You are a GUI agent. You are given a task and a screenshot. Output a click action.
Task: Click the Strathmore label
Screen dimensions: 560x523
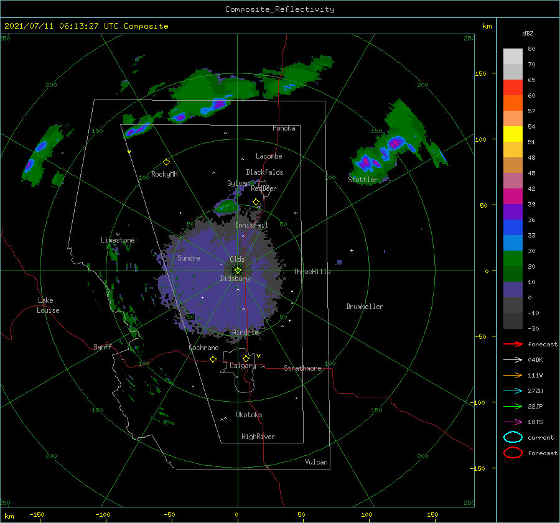pos(302,368)
